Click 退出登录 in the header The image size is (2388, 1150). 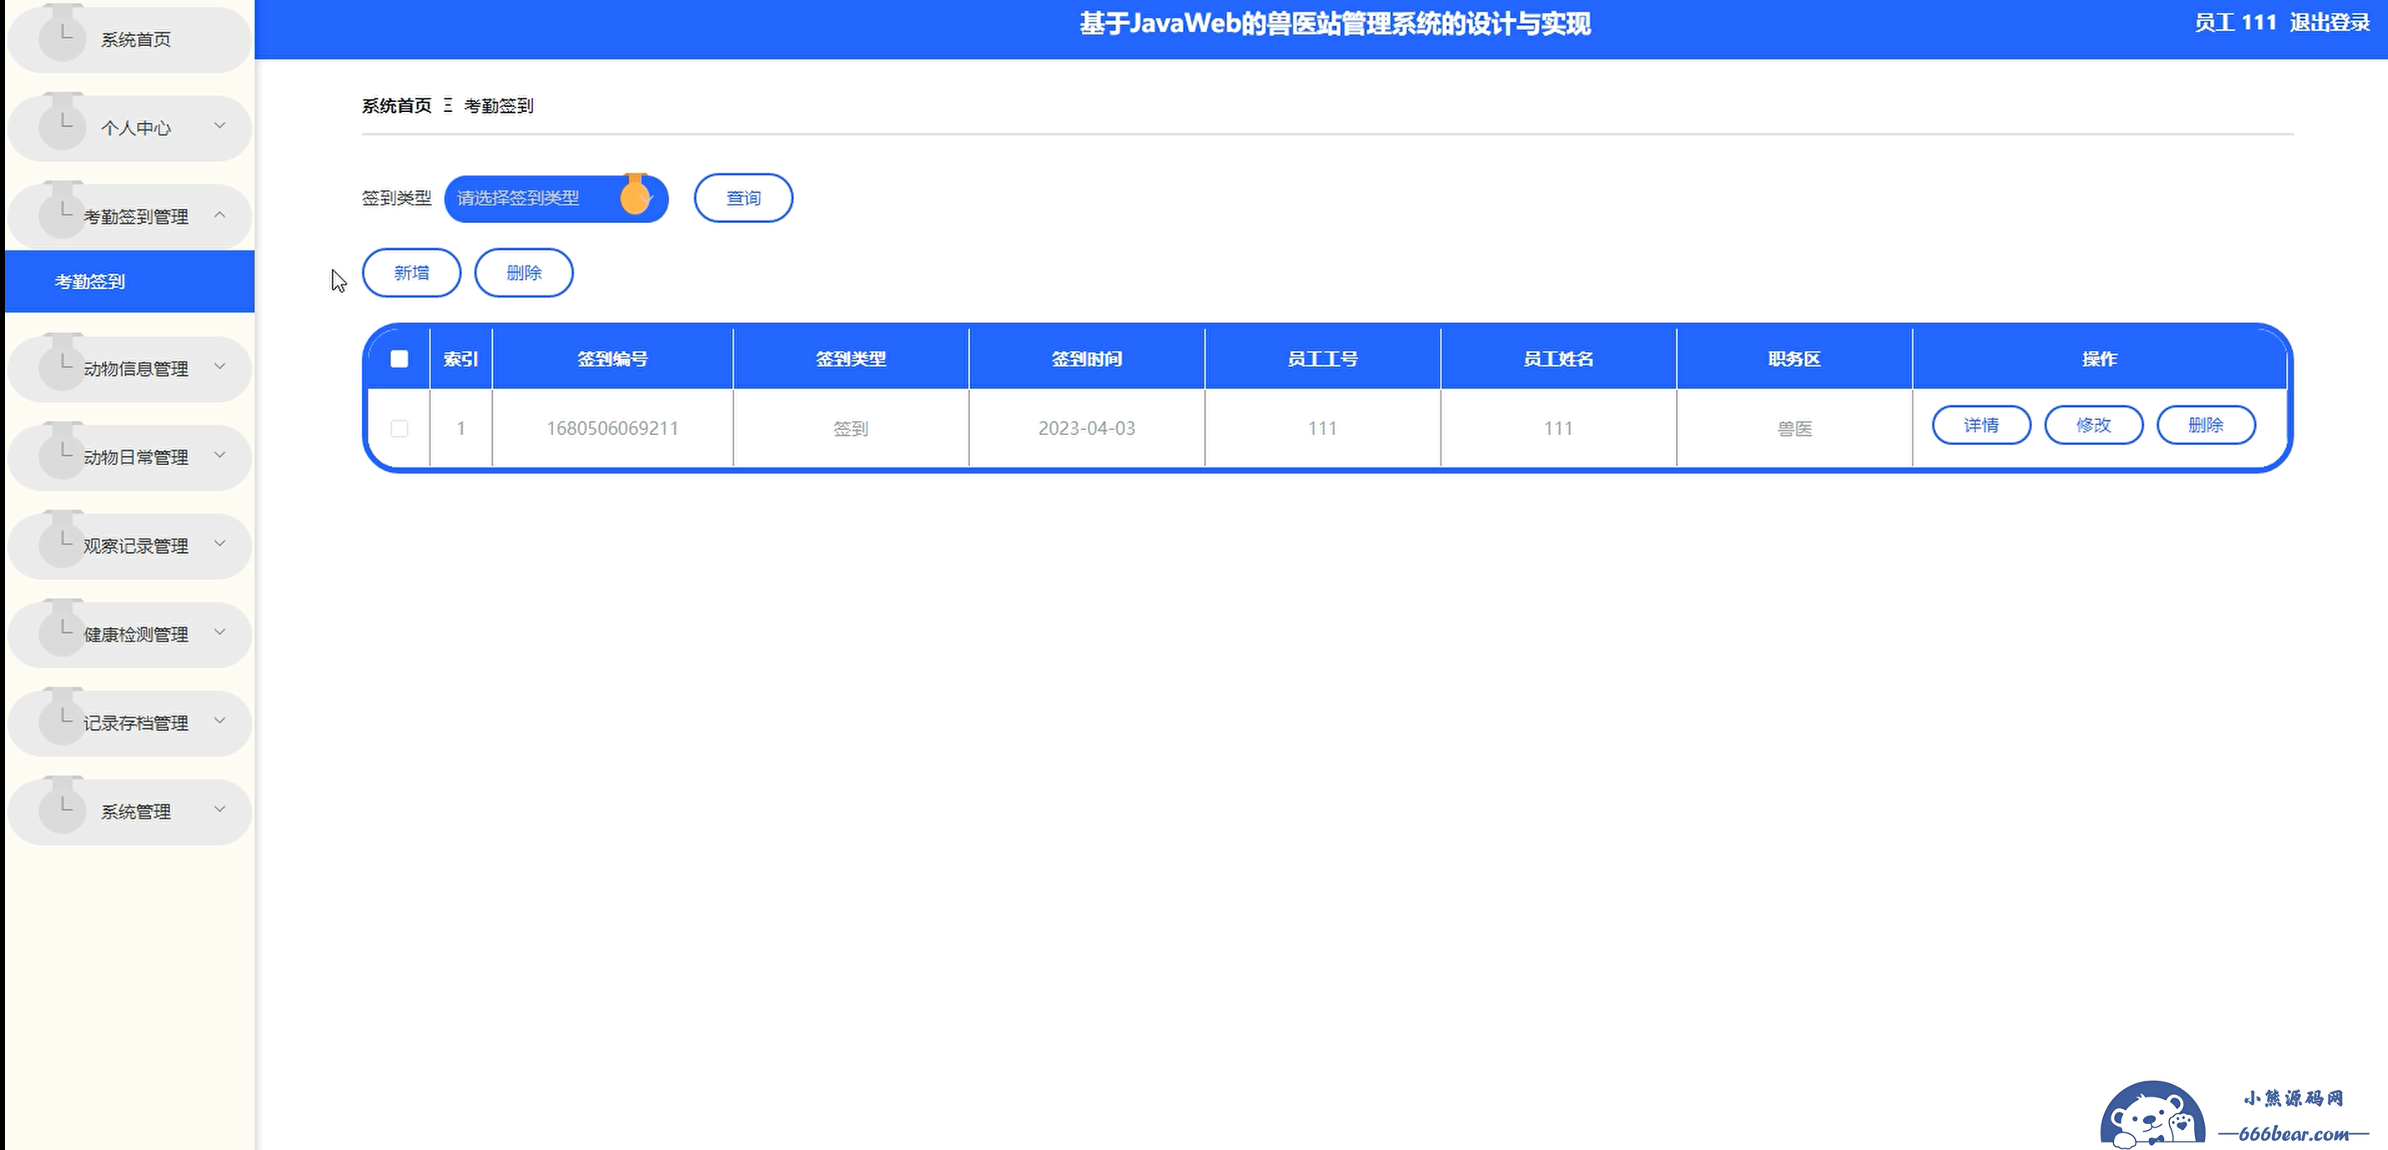2329,23
